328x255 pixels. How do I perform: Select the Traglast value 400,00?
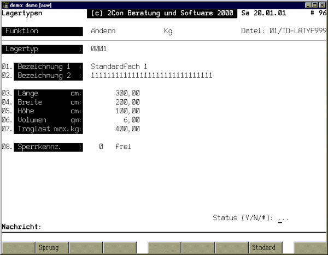pyautogui.click(x=128, y=129)
